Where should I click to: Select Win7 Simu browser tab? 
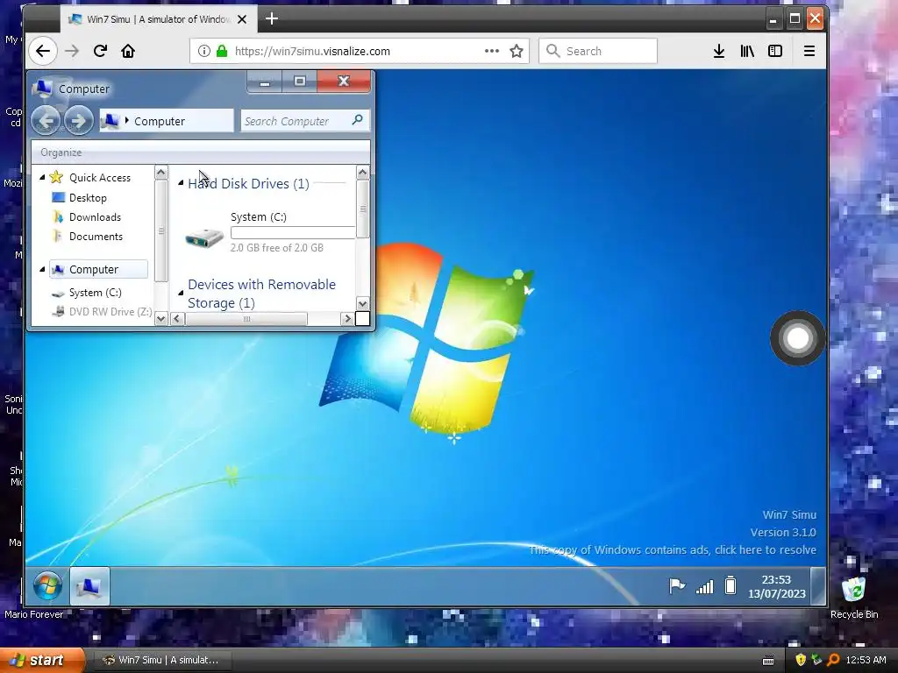pyautogui.click(x=158, y=19)
